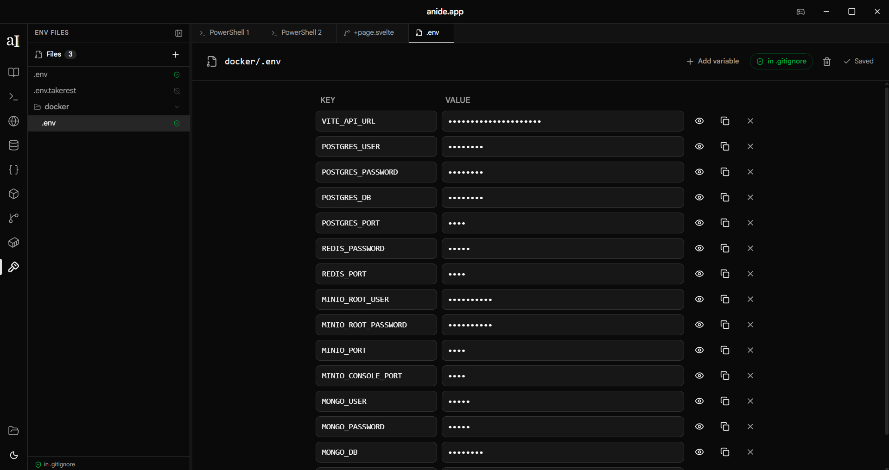The width and height of the screenshot is (889, 470).
Task: Add a new env file with plus icon
Action: click(x=176, y=55)
